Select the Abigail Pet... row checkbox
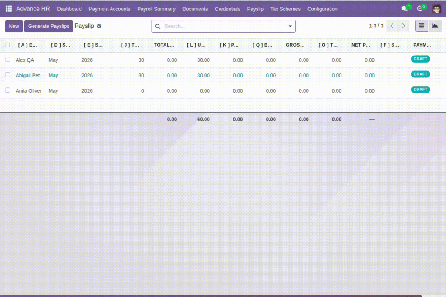 [7, 75]
